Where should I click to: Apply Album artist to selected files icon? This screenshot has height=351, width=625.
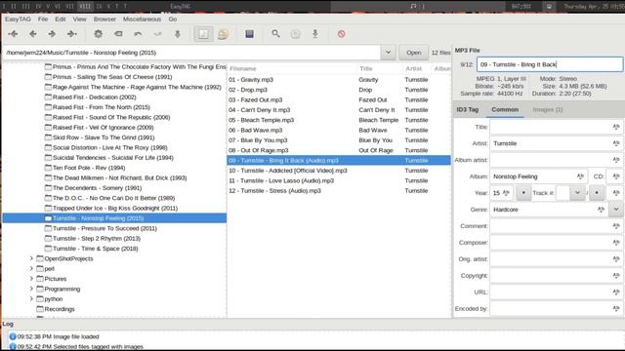pos(616,160)
